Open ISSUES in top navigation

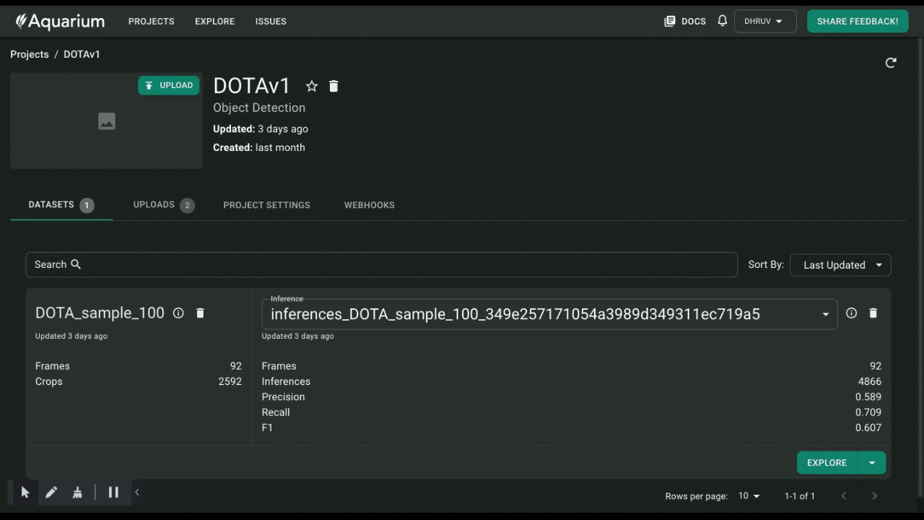tap(271, 21)
